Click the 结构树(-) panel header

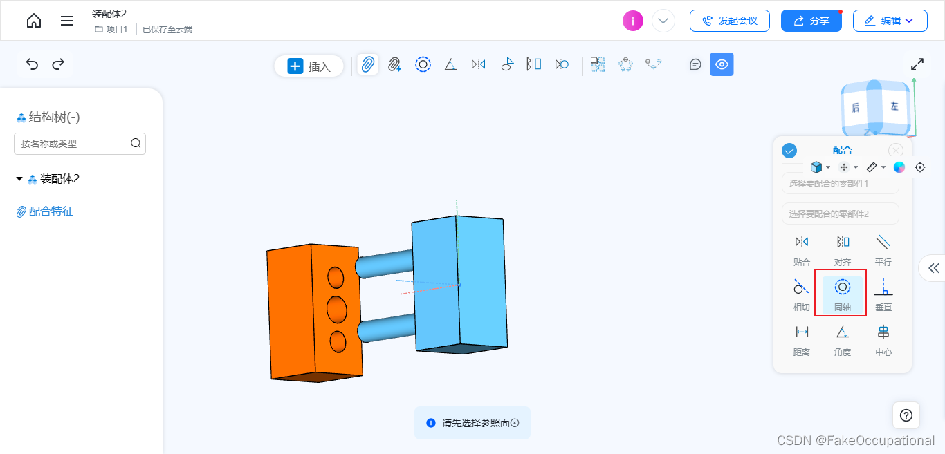click(48, 117)
